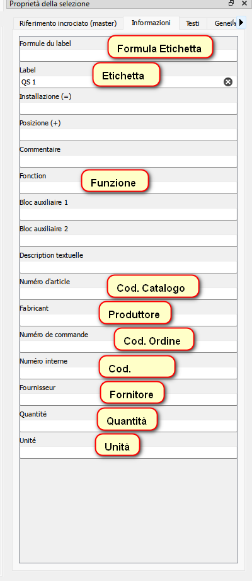
Task: Undock the properties panel using float icon
Action: 231,3
